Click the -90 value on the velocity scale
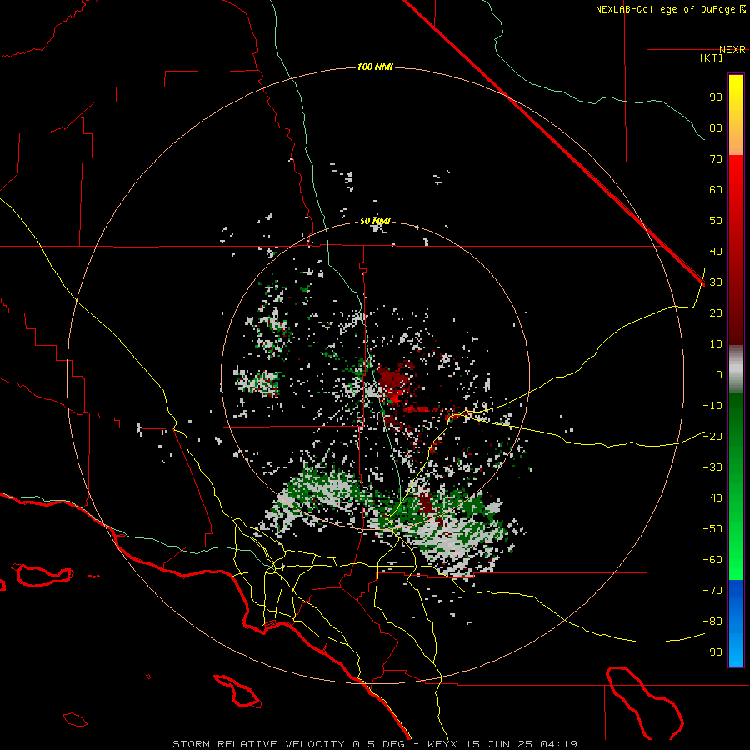Viewport: 750px width, 750px height. click(712, 652)
